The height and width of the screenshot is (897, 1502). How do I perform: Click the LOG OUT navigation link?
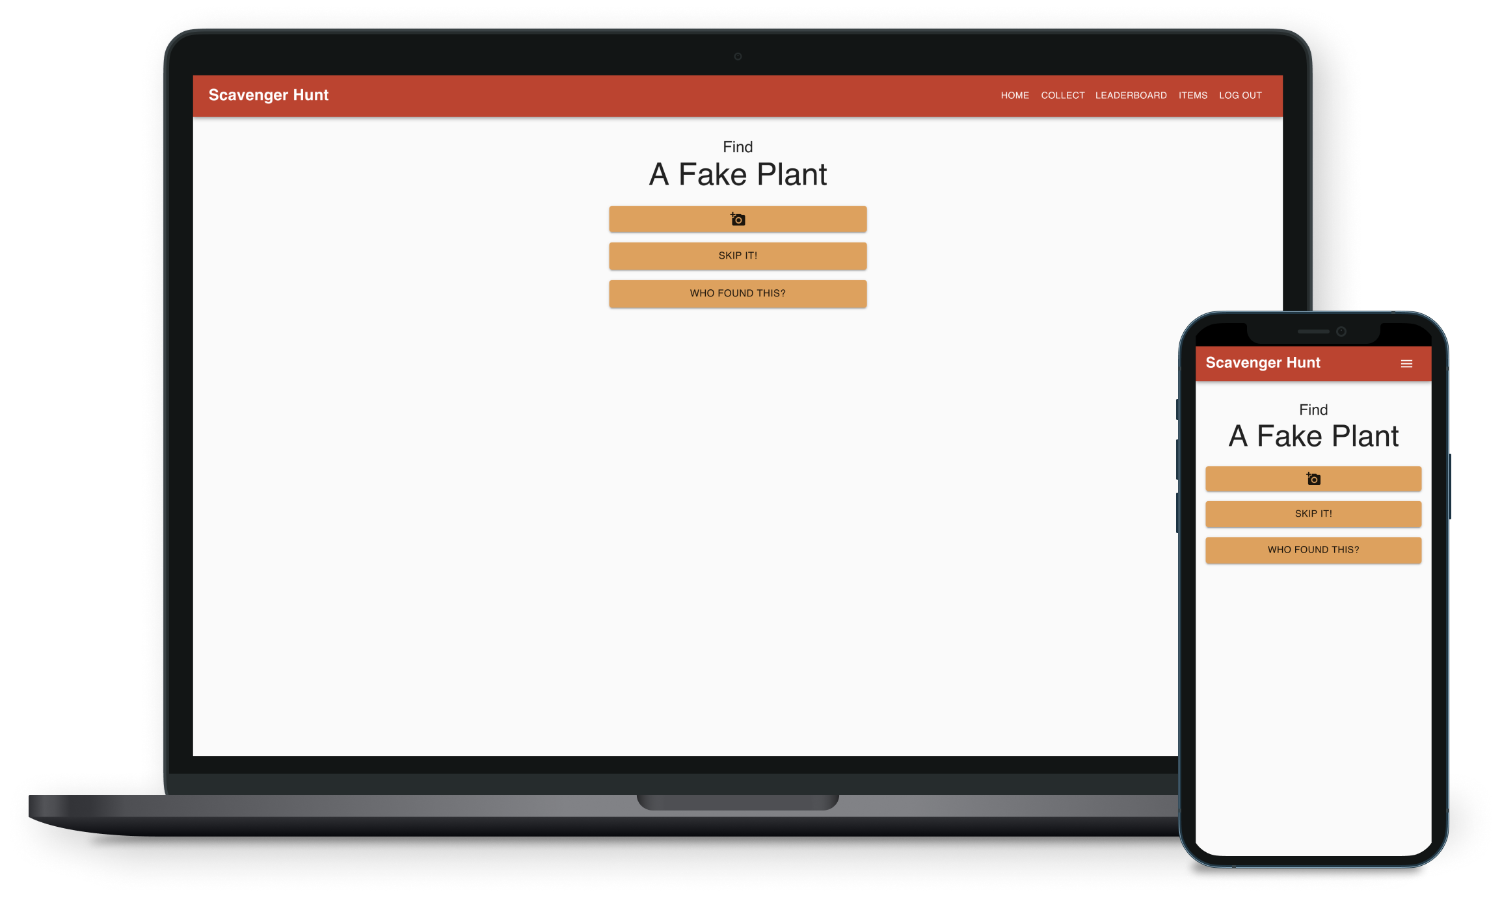pos(1240,95)
